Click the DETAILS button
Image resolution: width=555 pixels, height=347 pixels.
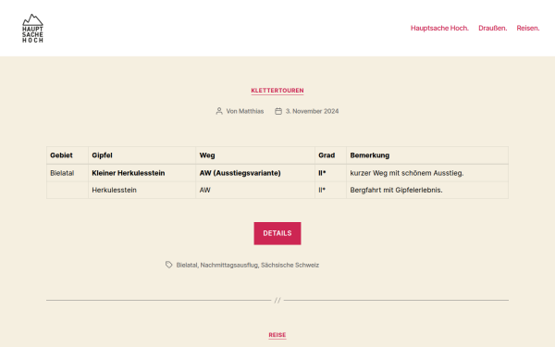point(277,233)
